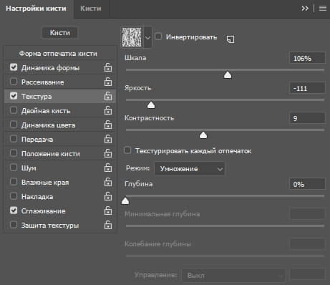Screen dimensions: 330x285
Task: Open the texture pattern picker dropdown arrow
Action: point(147,37)
